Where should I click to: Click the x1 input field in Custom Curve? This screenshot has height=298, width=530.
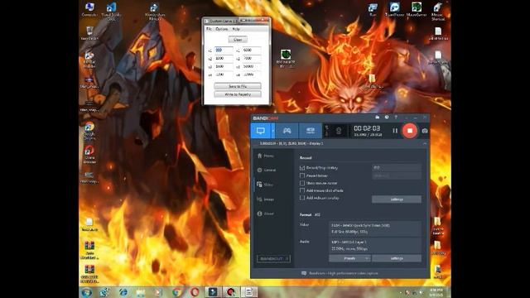pos(224,50)
